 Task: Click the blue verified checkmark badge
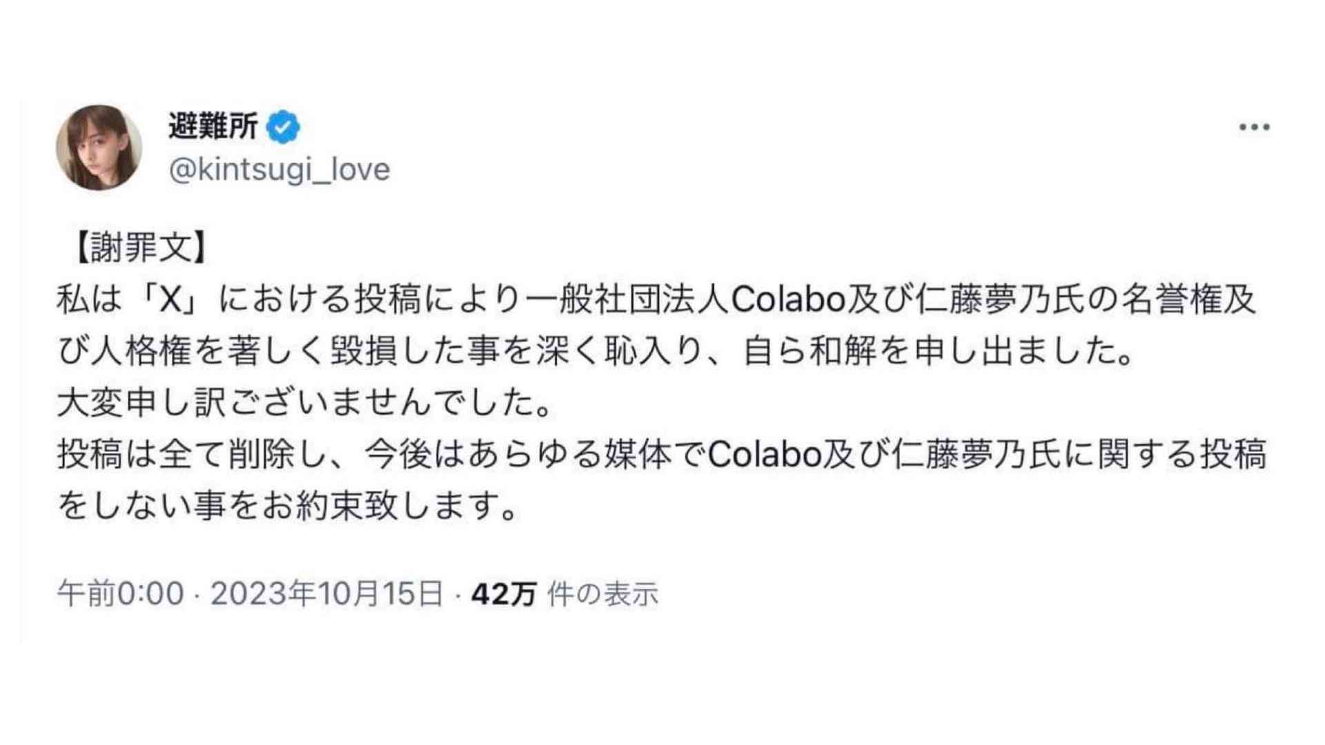[283, 128]
